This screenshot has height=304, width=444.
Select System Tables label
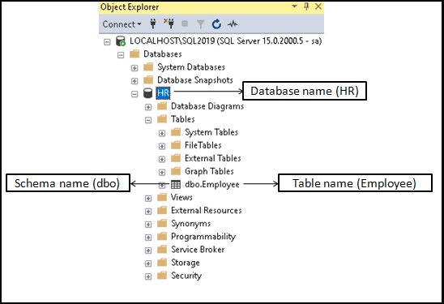point(211,132)
